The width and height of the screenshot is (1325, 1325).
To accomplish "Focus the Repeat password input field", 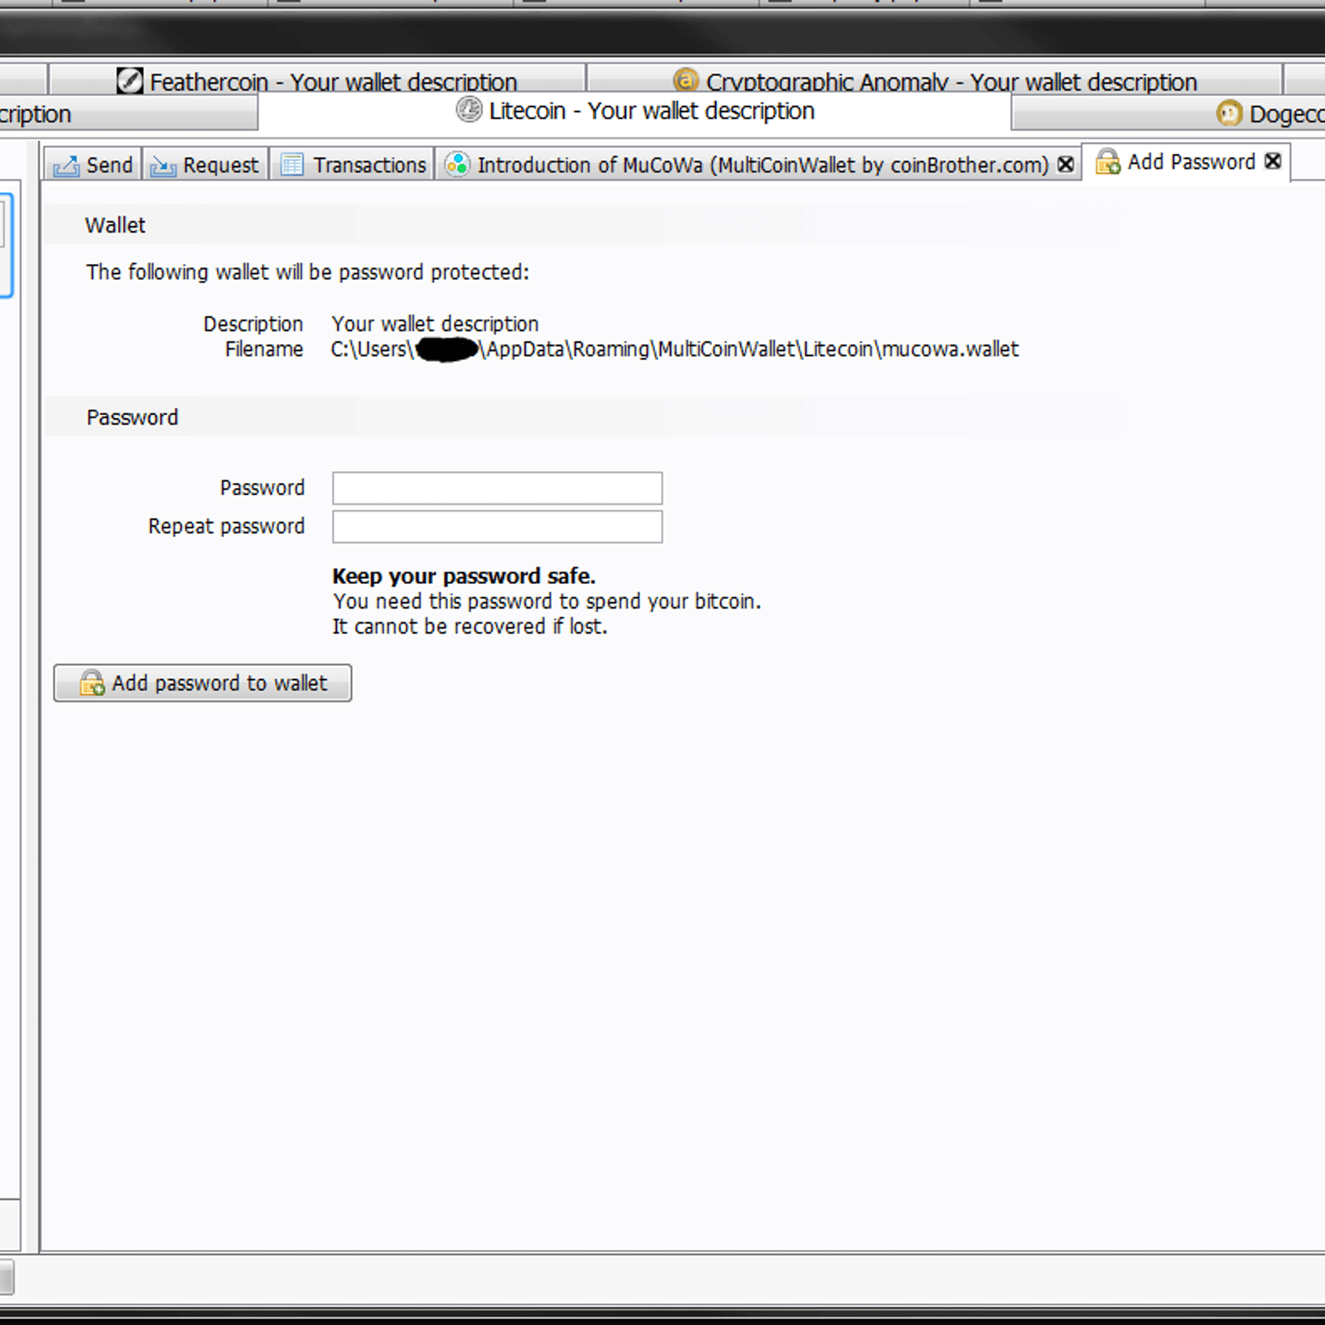I will click(497, 527).
